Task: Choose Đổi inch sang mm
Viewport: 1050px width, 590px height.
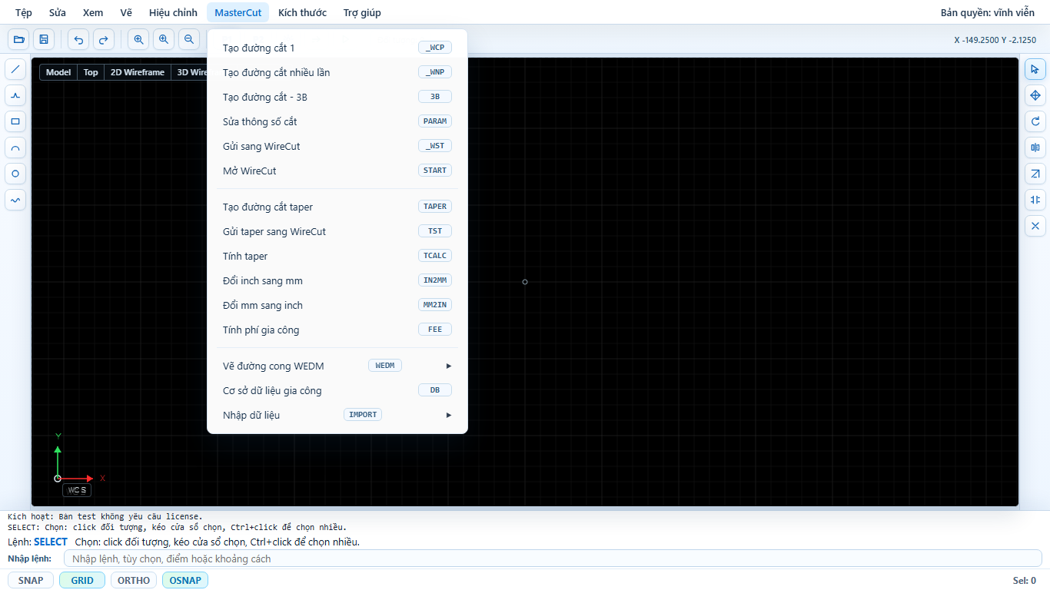Action: pyautogui.click(x=337, y=280)
